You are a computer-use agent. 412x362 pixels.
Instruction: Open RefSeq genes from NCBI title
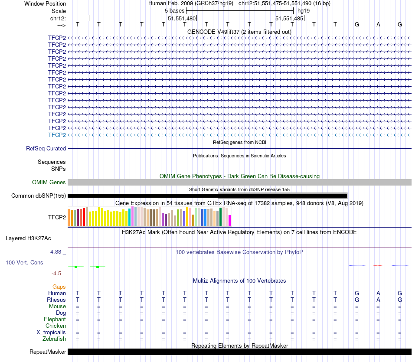coord(239,142)
